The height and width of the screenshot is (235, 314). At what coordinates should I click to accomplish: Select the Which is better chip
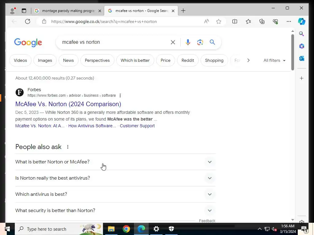(135, 60)
